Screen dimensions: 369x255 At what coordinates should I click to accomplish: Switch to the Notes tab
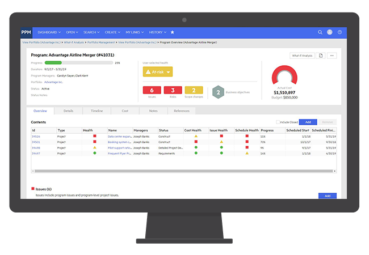point(153,111)
